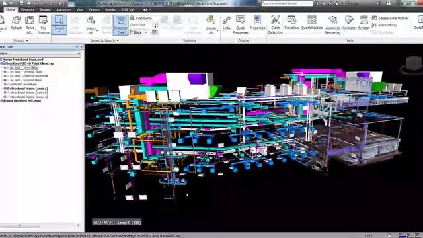Open the Quantification tool
The height and width of the screenshot is (238, 423).
click(311, 22)
